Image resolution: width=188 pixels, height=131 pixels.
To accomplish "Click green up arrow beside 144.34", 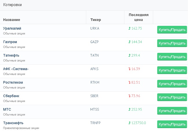I will click(x=129, y=42).
